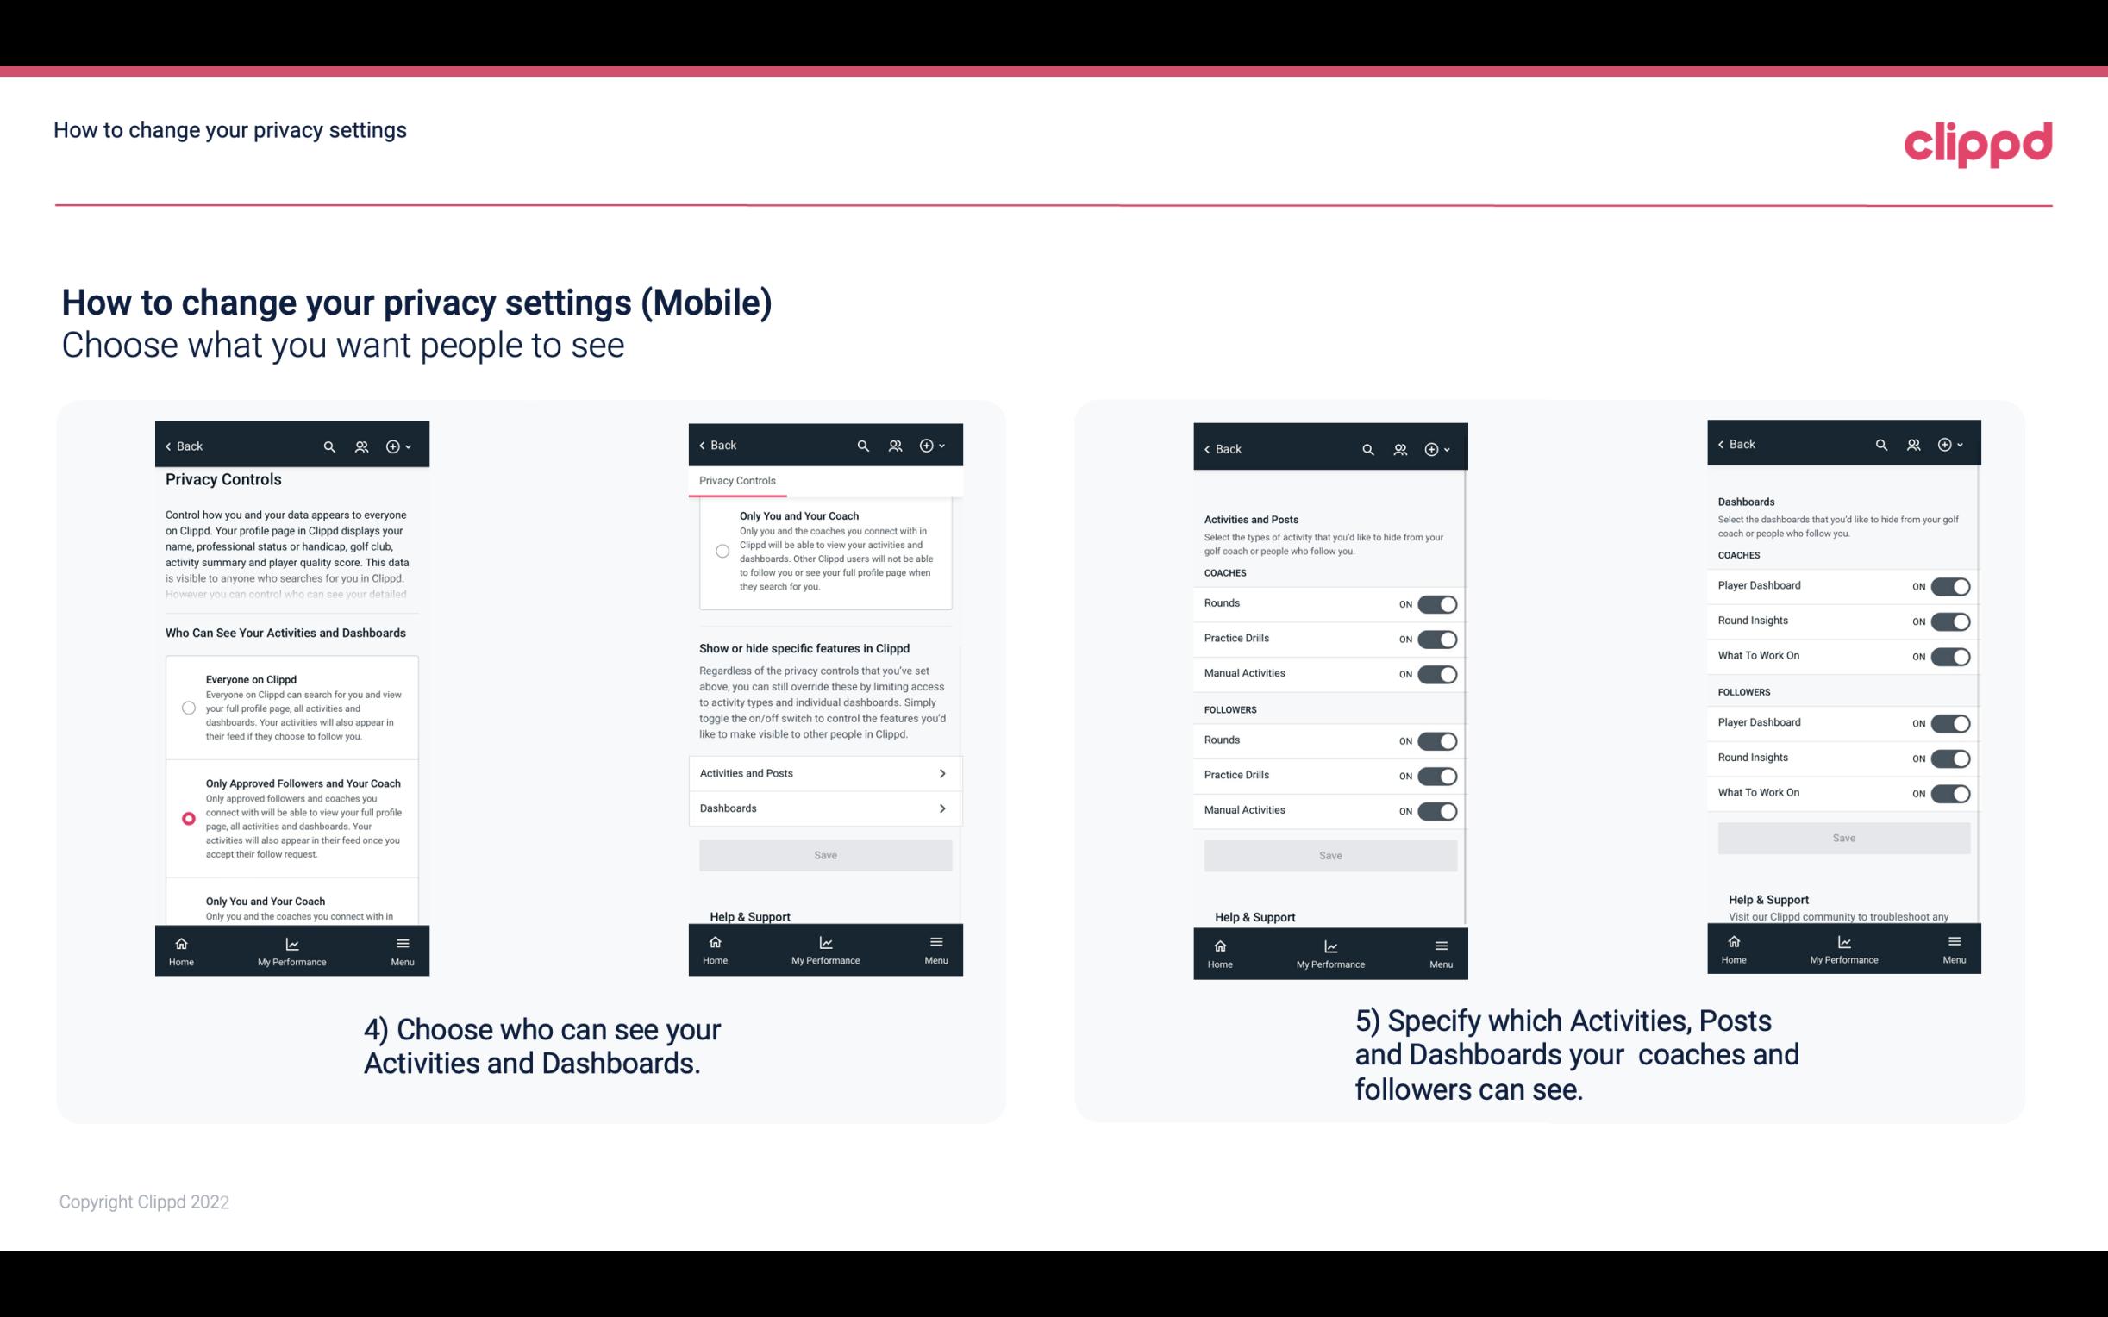The image size is (2108, 1317).
Task: Tap the Search icon in top navigation bar
Action: tap(329, 445)
